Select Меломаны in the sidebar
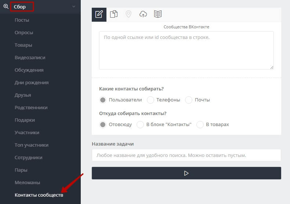290x204 pixels. 28,183
